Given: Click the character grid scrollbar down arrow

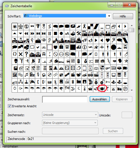Looking at the screenshot, I should (132, 90).
